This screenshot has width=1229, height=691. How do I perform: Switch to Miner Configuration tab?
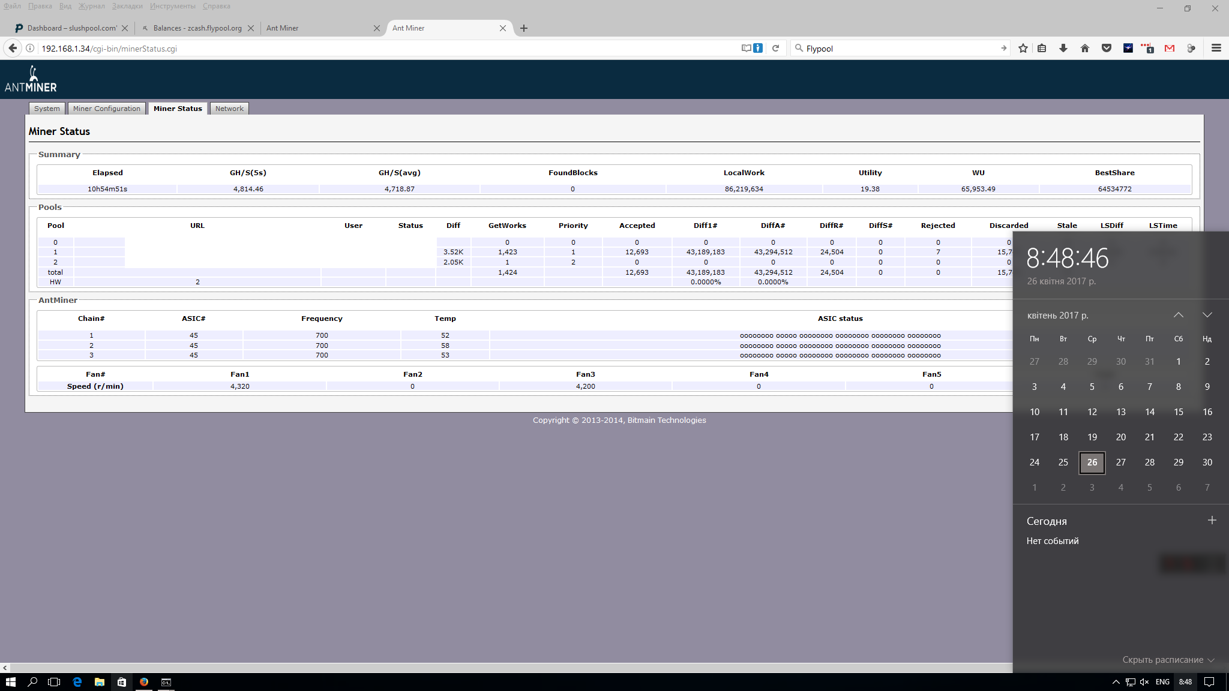[107, 109]
